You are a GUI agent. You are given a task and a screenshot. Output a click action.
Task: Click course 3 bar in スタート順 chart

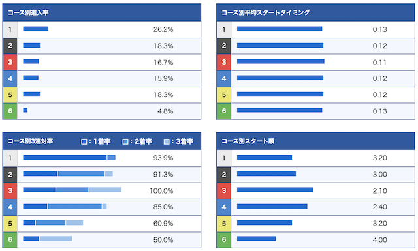[275, 190]
